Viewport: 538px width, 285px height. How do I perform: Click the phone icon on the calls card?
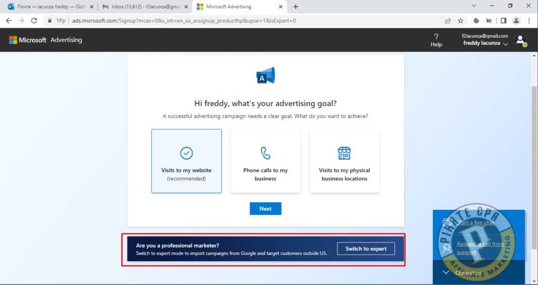click(x=265, y=153)
